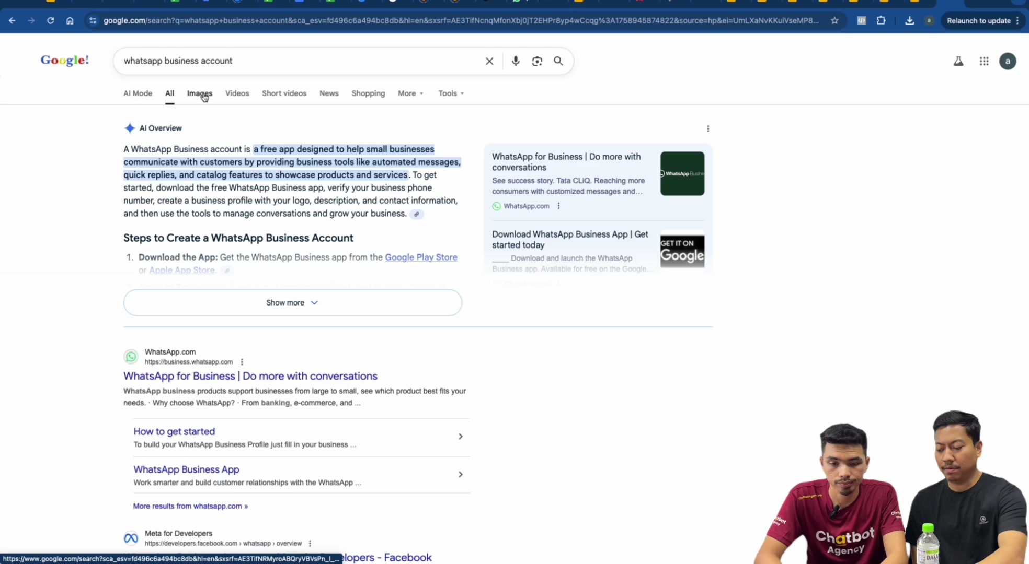Viewport: 1029px width, 564px height.
Task: Open WhatsApp Business dark green thumbnail
Action: tap(682, 174)
